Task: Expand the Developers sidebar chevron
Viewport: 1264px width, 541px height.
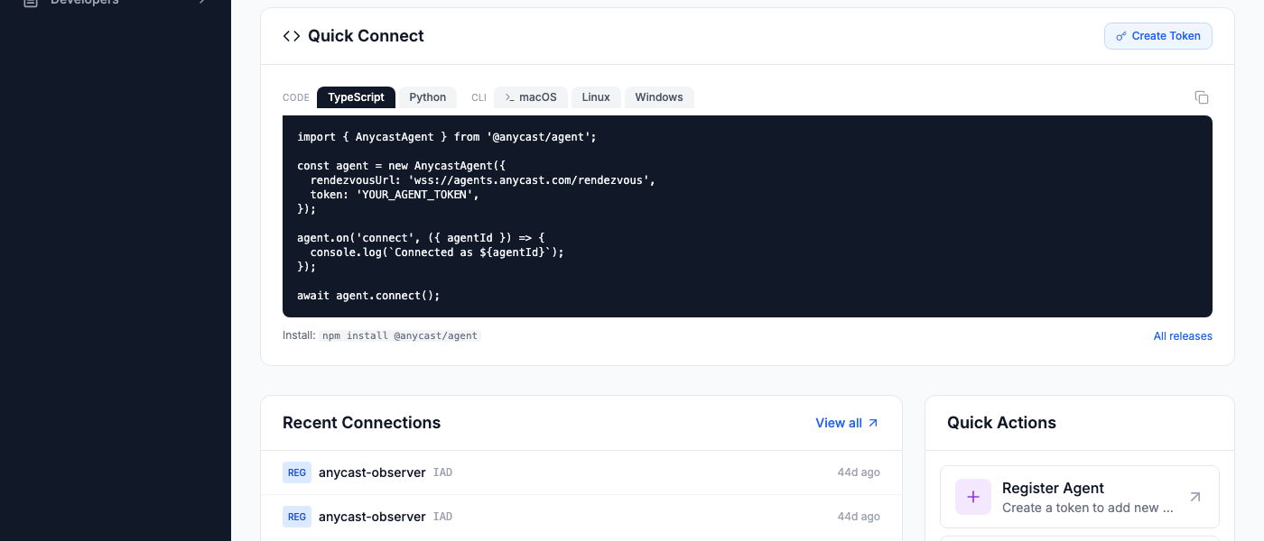Action: (x=201, y=3)
